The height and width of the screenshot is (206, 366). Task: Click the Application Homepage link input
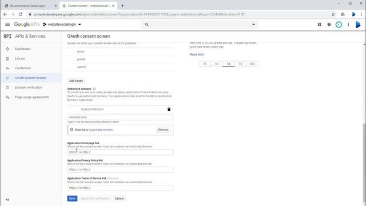[x=120, y=152]
